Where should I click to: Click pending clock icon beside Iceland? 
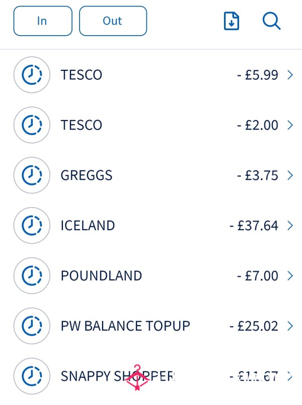pos(32,226)
